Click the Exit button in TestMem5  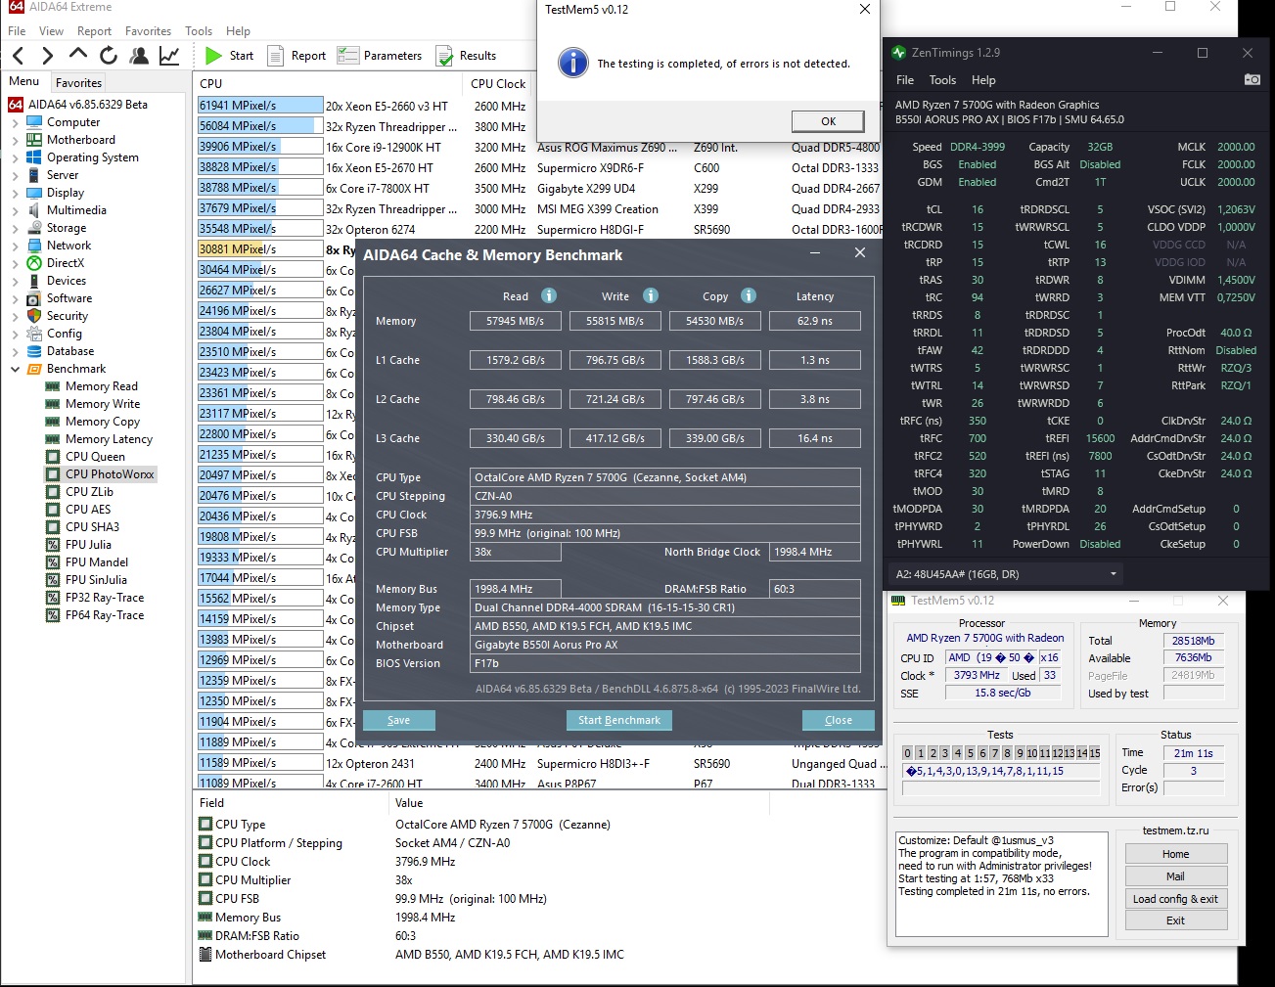(1175, 920)
